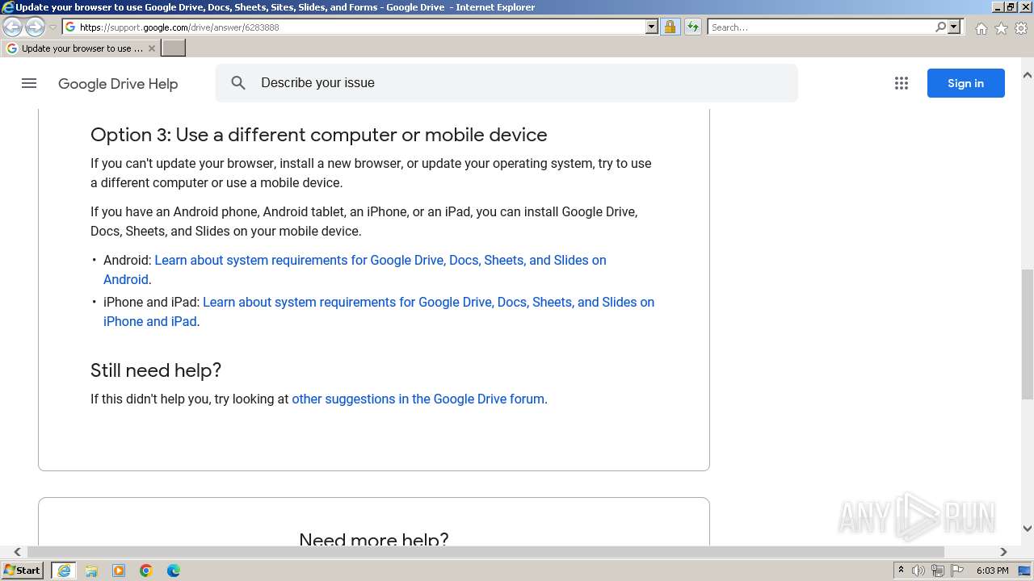Click the security lock icon
This screenshot has width=1034, height=581.
(670, 27)
